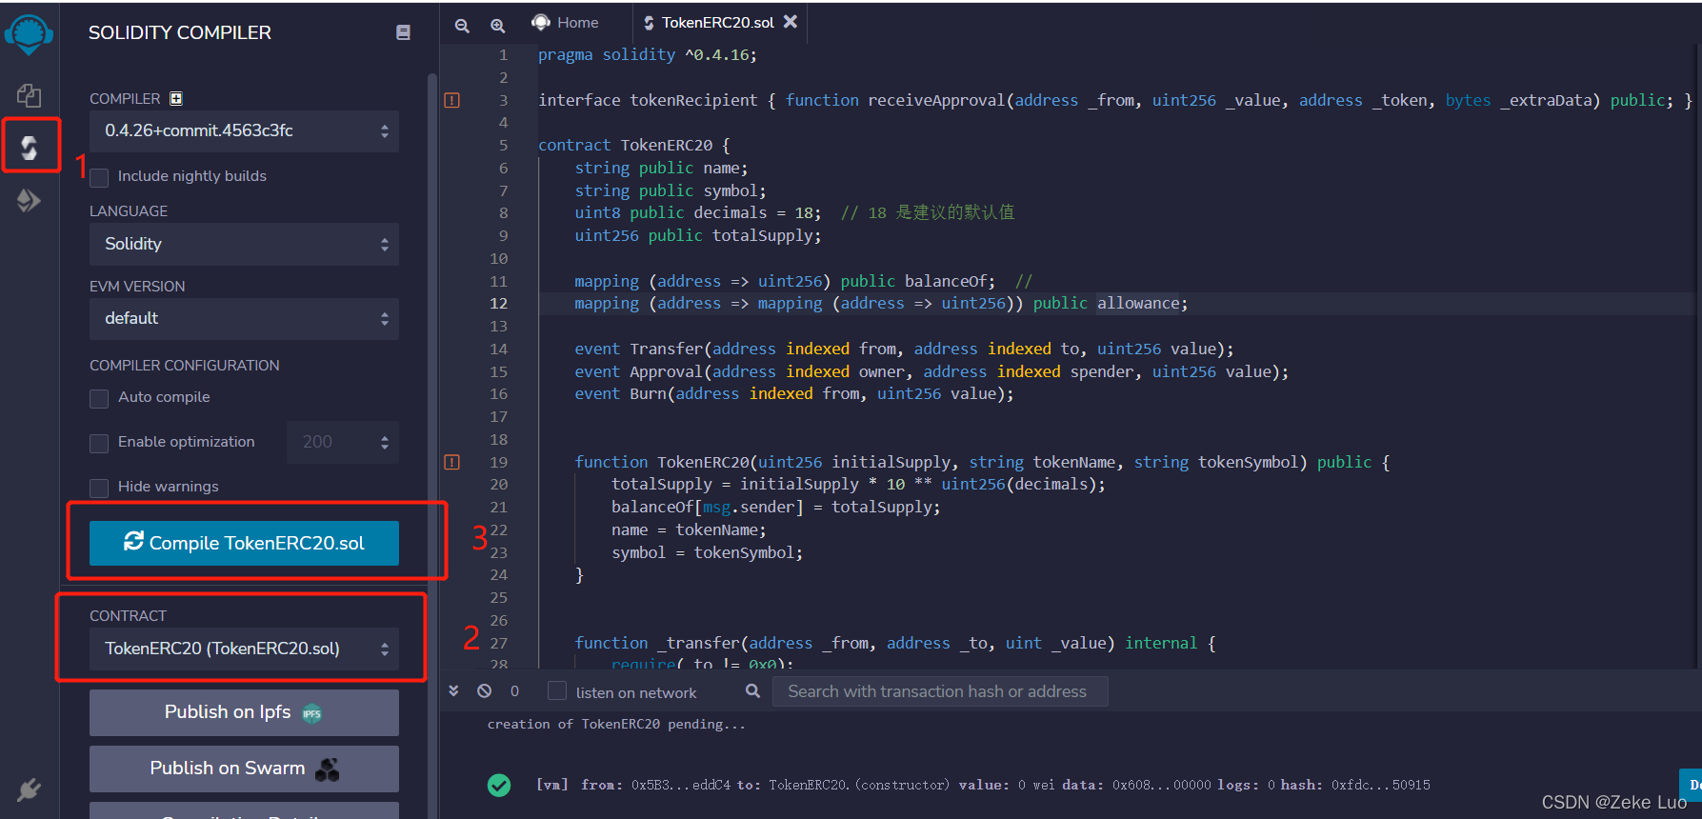Click the green success checkmark in terminal
Image resolution: width=1702 pixels, height=819 pixels.
pos(499,785)
